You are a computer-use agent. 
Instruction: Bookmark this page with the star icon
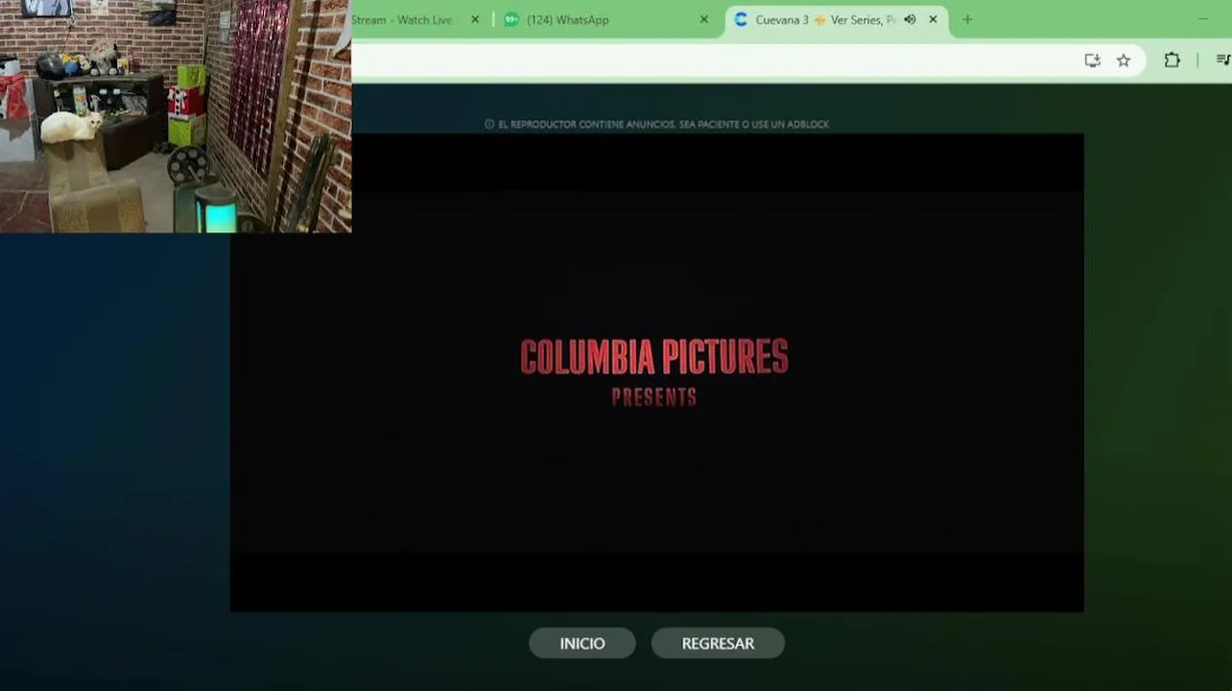point(1124,60)
